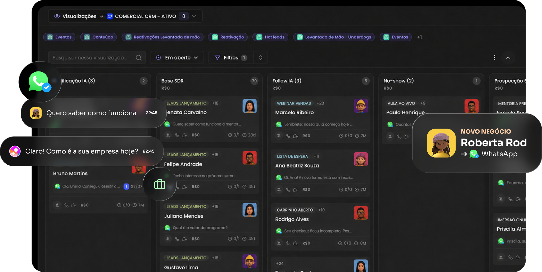Open the Conteúdo tab
Image resolution: width=542 pixels, height=272 pixels.
99,37
